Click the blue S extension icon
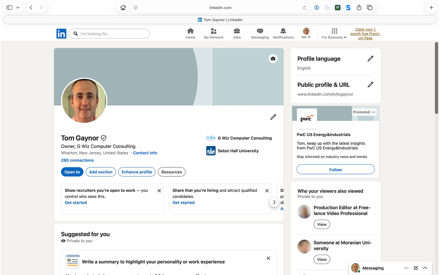This screenshot has width=440, height=275. pos(348,8)
